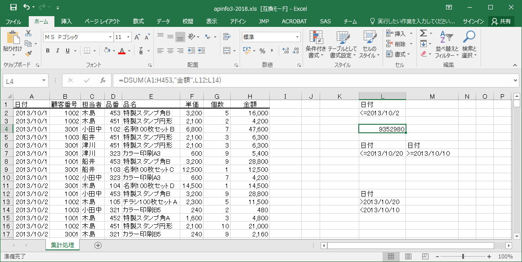Image resolution: width=522 pixels, height=262 pixels.
Task: Click the 共有 share button
Action: 501,21
